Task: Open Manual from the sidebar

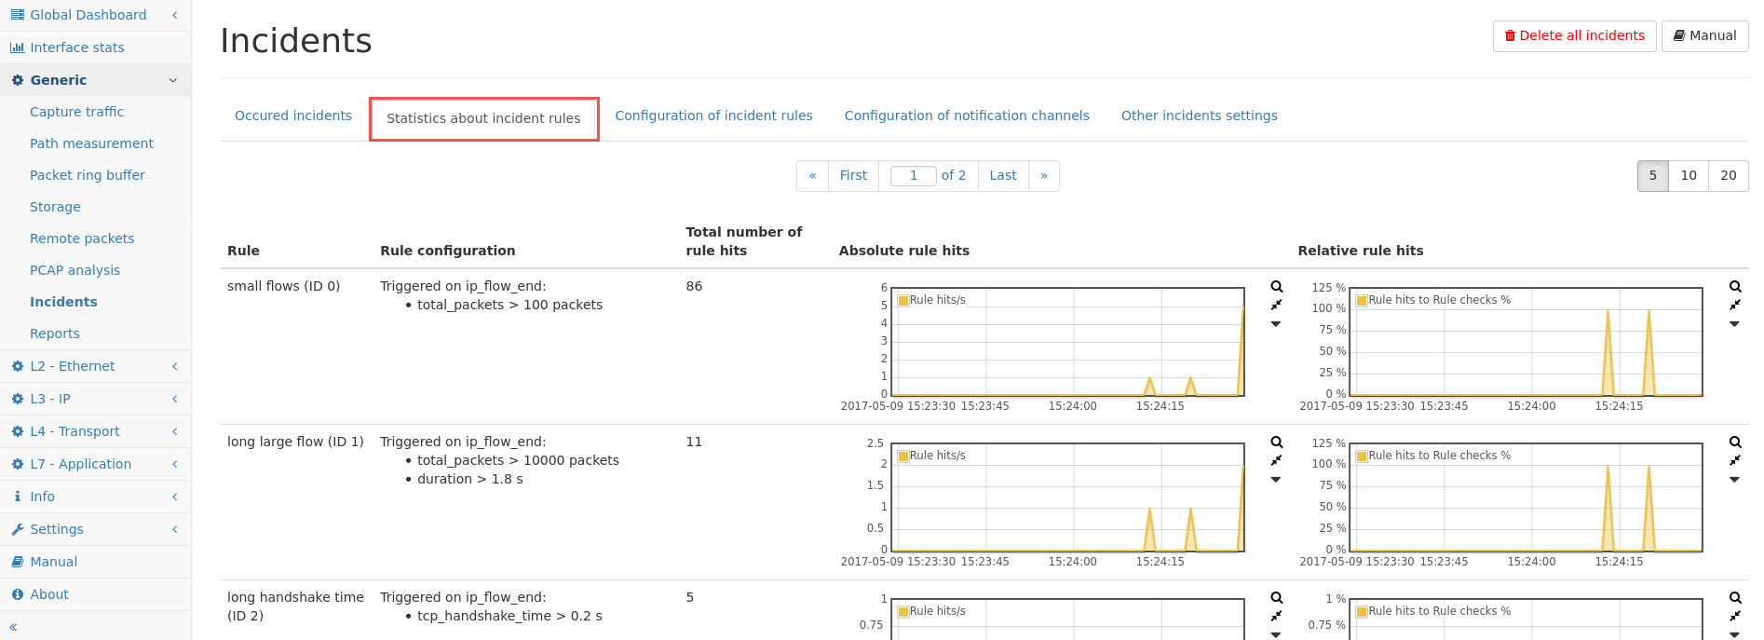Action: tap(95, 562)
